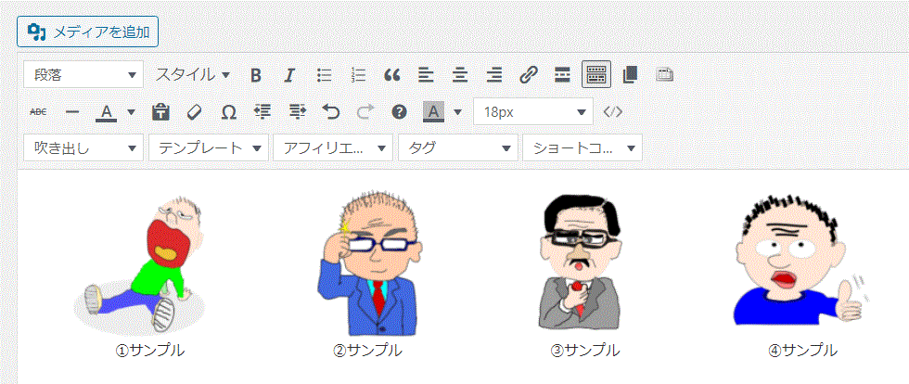Open the insert link tool

coord(528,74)
